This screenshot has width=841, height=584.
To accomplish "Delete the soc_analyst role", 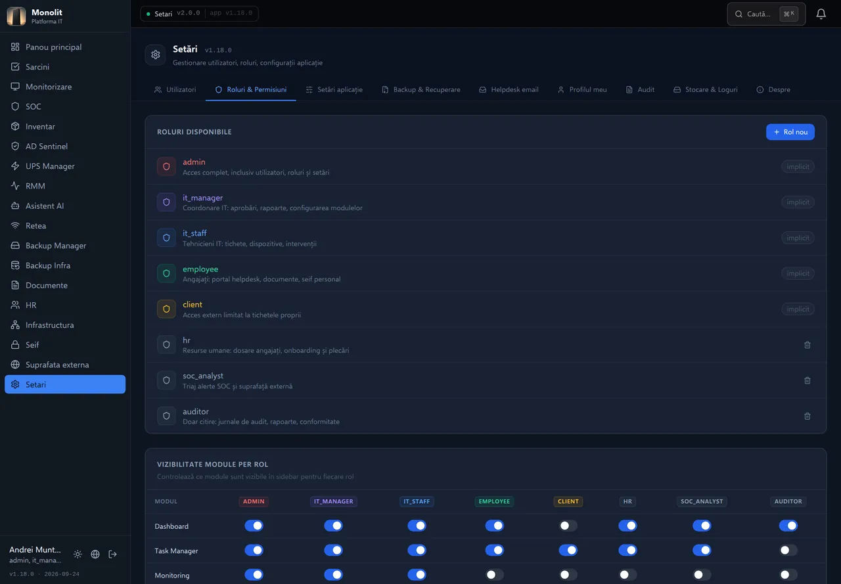I will pos(807,380).
